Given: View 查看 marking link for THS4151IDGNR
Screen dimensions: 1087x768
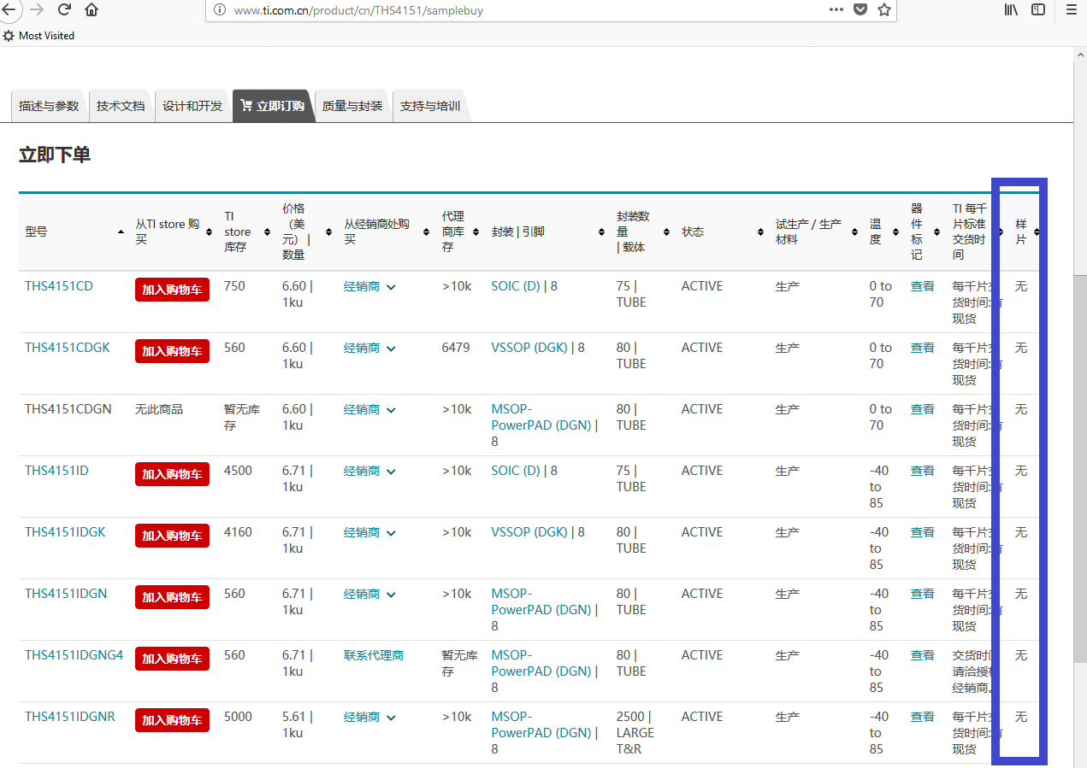Looking at the screenshot, I should pos(923,717).
